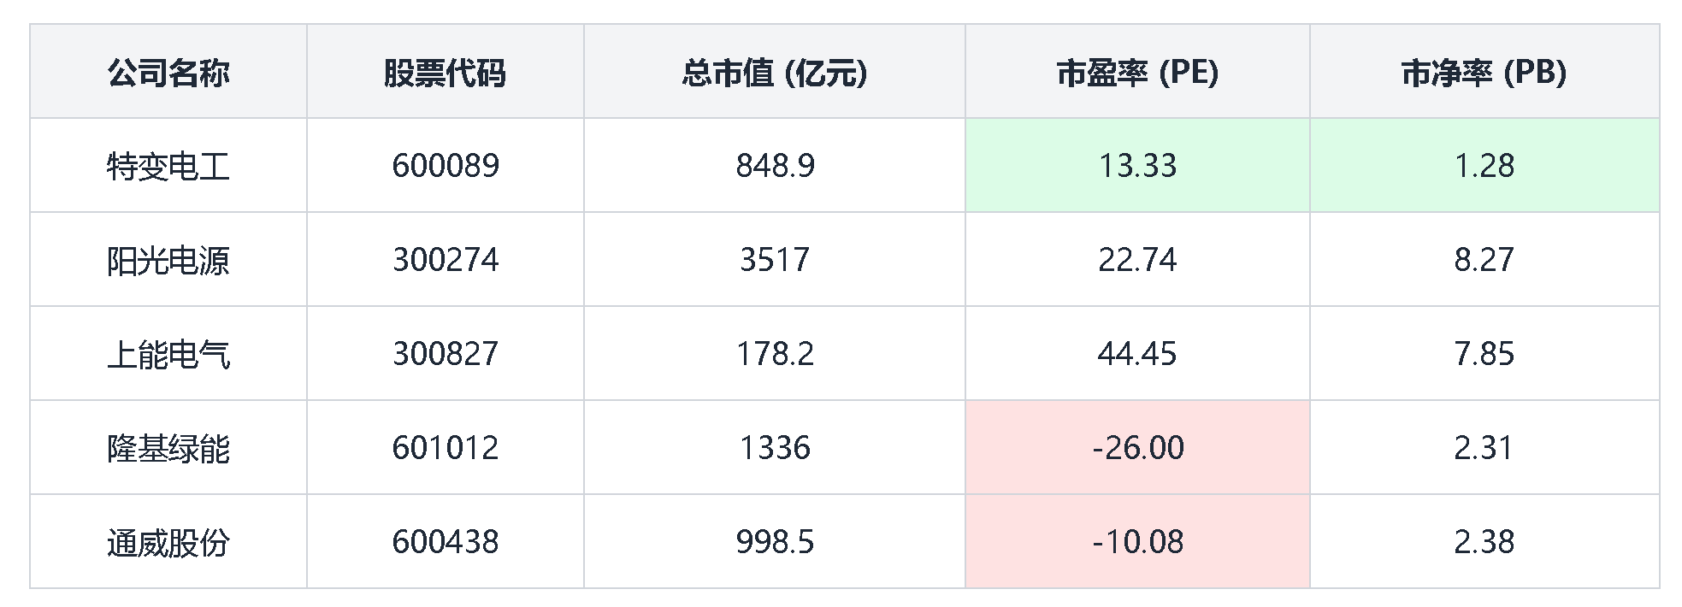Select the 阳光电源 company cell

click(168, 260)
